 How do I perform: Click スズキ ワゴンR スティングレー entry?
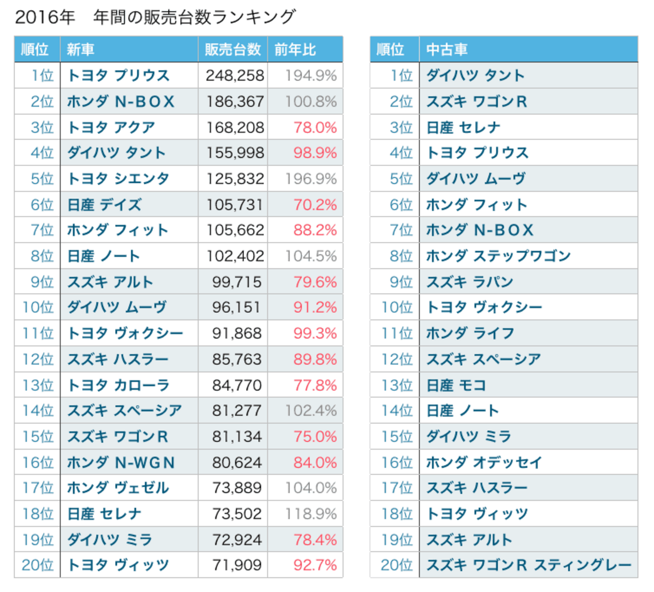[528, 565]
